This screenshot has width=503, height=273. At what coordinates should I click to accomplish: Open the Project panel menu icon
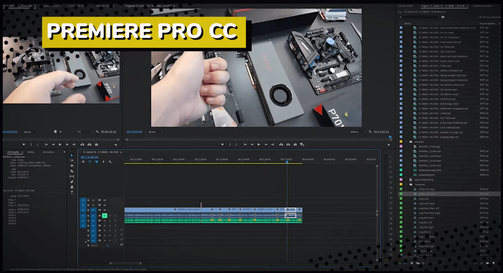(x=467, y=6)
